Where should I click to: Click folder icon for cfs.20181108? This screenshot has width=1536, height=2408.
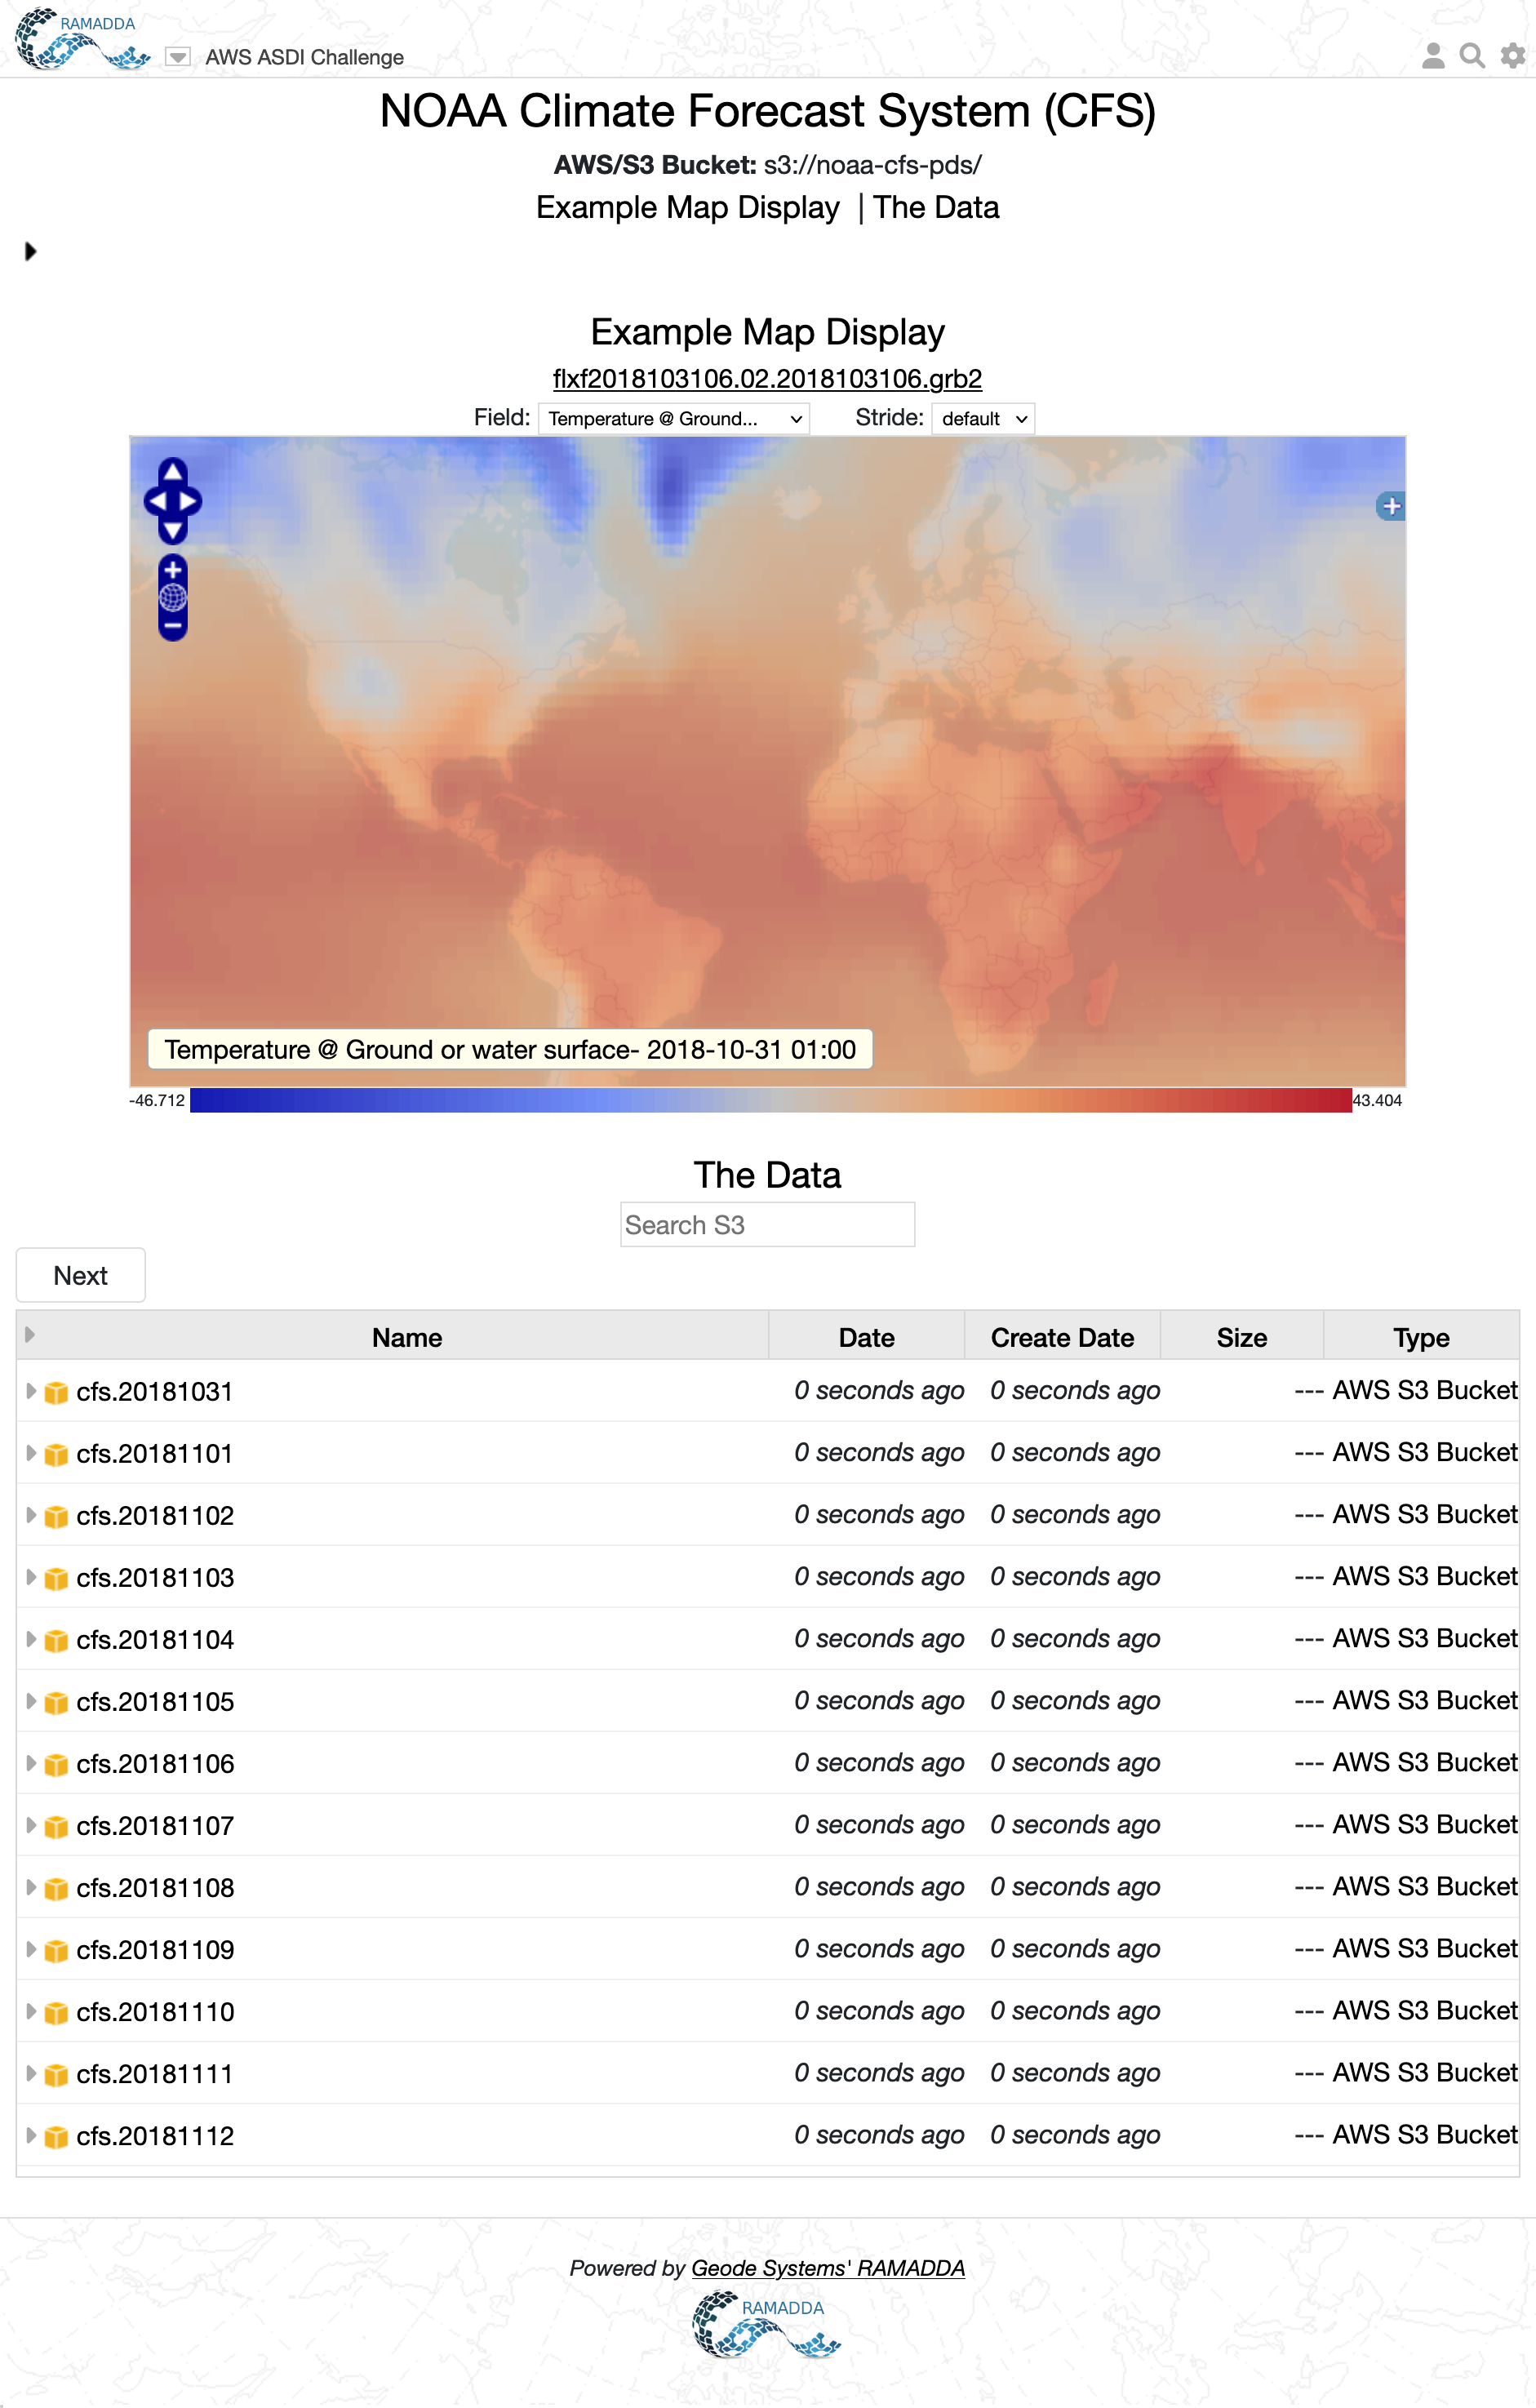(57, 1889)
